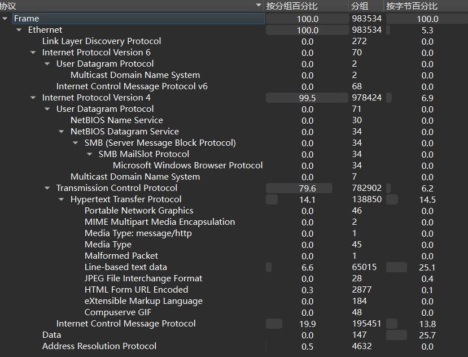Click the 195451 packets count cell
This screenshot has height=357, width=468.
366,324
